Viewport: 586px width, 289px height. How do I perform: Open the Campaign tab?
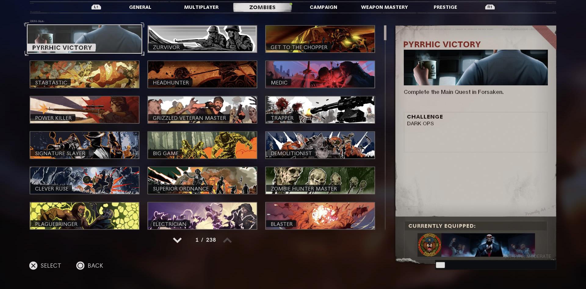click(x=324, y=7)
